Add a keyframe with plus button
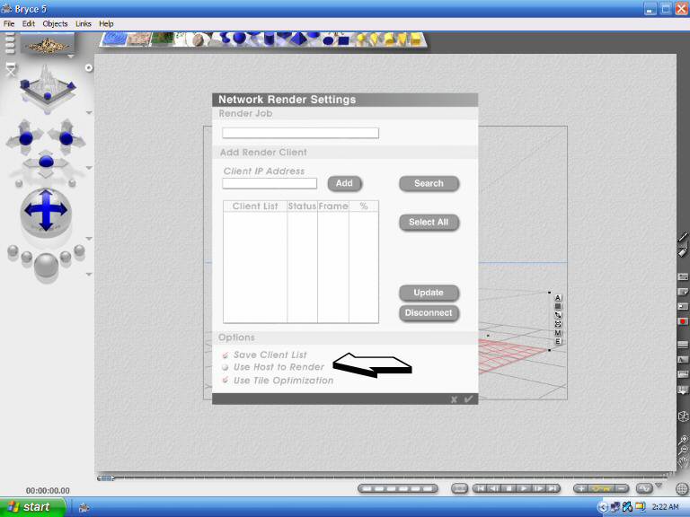 581,488
